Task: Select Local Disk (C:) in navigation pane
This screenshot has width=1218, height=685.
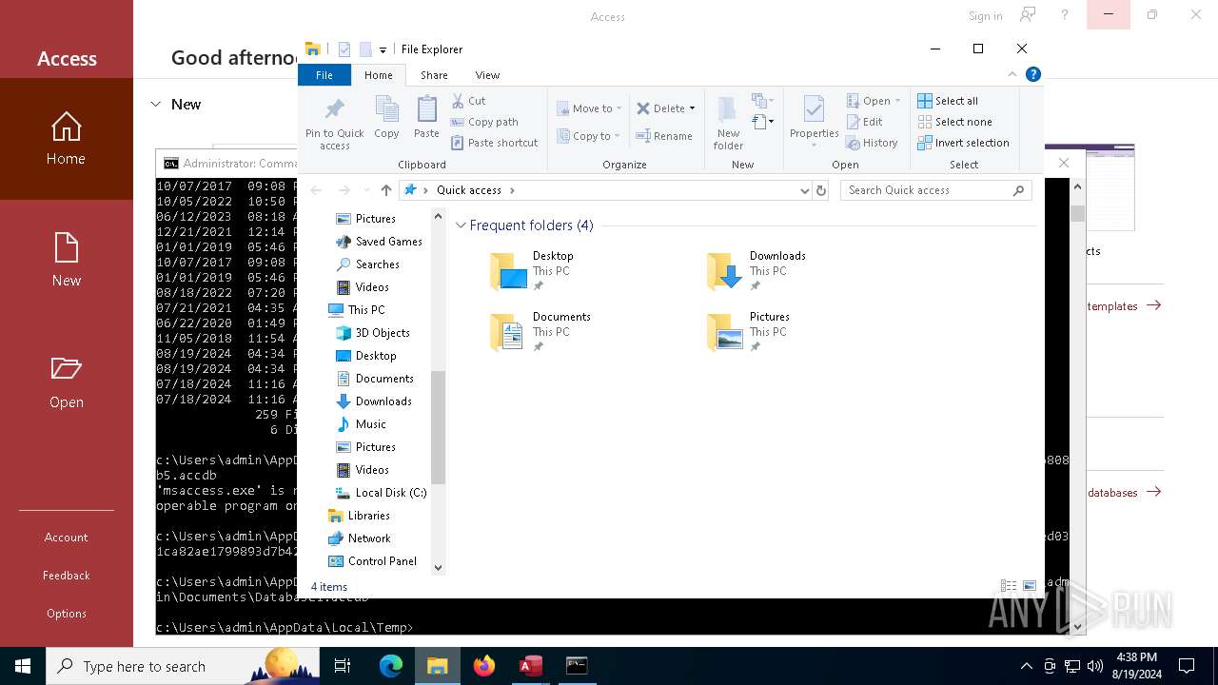Action: [x=381, y=493]
